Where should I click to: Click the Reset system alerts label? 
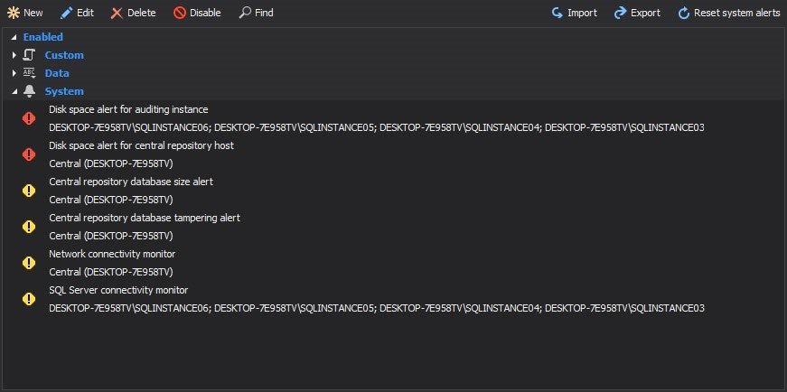736,13
